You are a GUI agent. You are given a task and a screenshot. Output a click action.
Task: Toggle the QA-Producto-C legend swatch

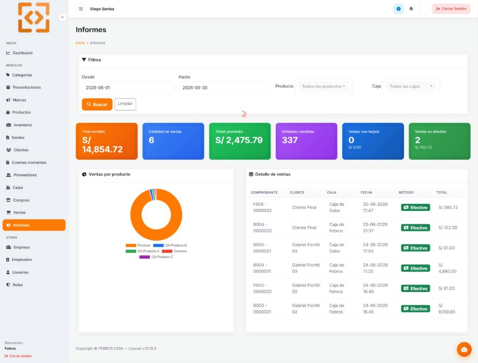point(145,257)
